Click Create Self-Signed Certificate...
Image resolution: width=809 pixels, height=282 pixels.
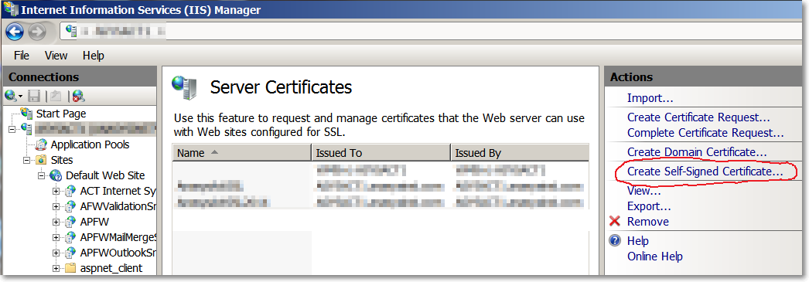(x=705, y=172)
